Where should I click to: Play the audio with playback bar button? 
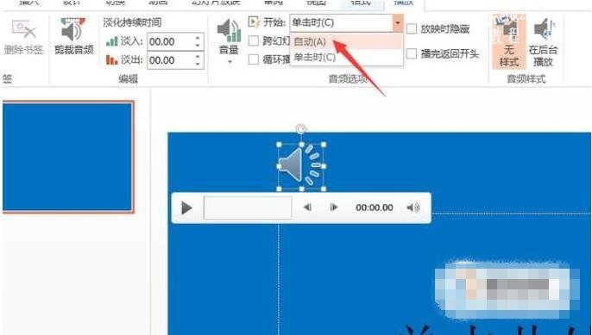click(x=186, y=208)
